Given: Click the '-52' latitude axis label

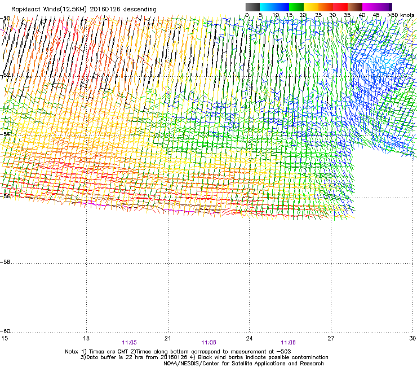Looking at the screenshot, I should tap(5, 75).
